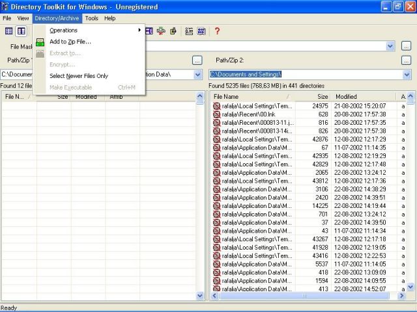This screenshot has width=417, height=312.
Task: Click Path/Zip 2 browse (...) button
Action: [x=406, y=60]
